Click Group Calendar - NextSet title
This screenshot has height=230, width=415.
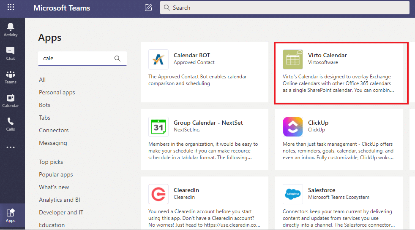tap(208, 123)
